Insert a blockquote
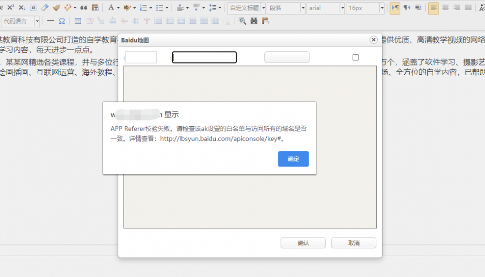Image resolution: width=485 pixels, height=277 pixels. tap(83, 7)
